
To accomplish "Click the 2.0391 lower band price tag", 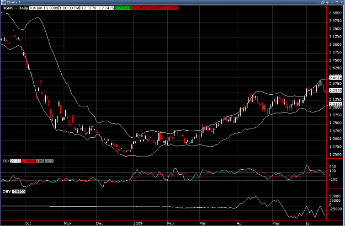I will pos(336,104).
